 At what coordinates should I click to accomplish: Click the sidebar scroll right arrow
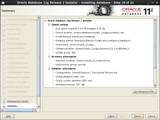pos(35,110)
